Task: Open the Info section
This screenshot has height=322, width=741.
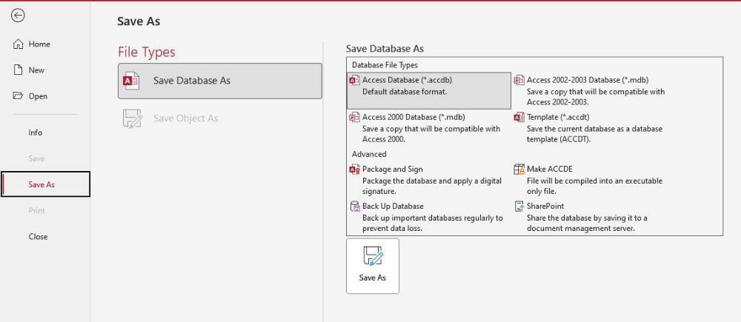Action: tap(36, 133)
